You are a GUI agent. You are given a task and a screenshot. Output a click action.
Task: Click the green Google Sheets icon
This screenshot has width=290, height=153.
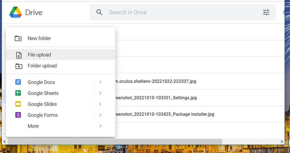coord(18,93)
